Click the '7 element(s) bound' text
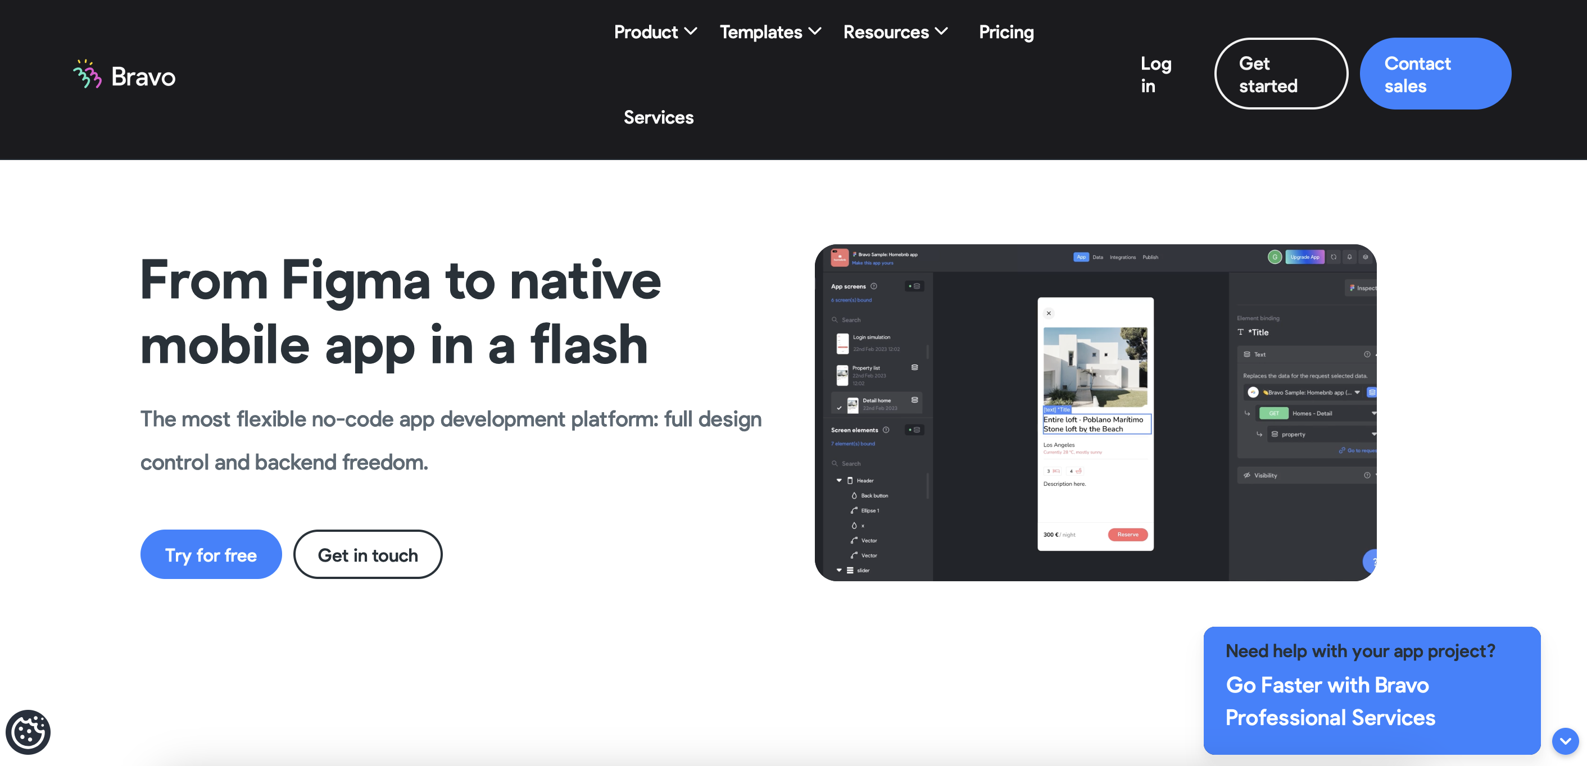The height and width of the screenshot is (766, 1587). pyautogui.click(x=853, y=443)
